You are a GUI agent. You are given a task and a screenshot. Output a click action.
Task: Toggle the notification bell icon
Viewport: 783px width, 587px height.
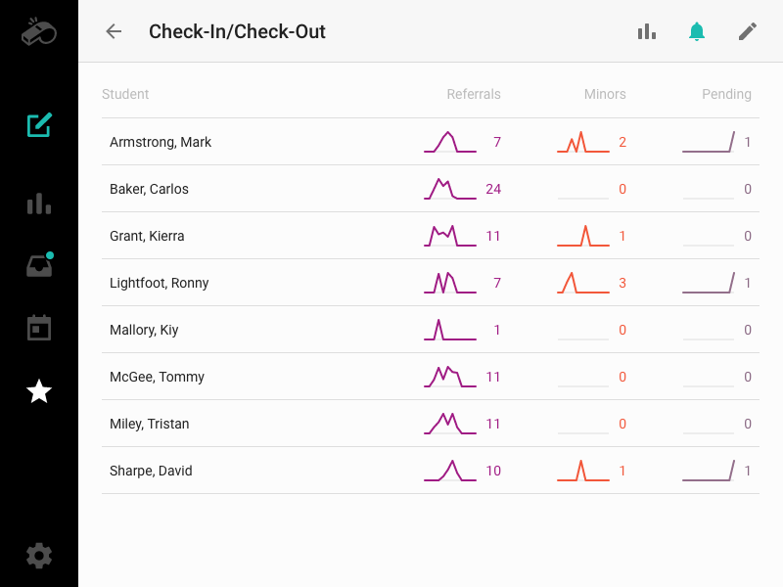tap(697, 31)
